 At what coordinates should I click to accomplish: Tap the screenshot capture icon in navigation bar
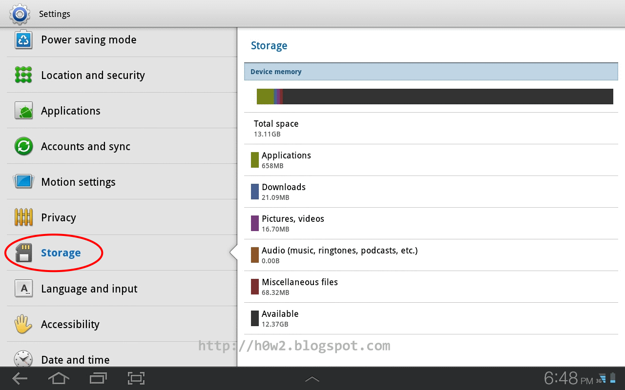pyautogui.click(x=136, y=378)
